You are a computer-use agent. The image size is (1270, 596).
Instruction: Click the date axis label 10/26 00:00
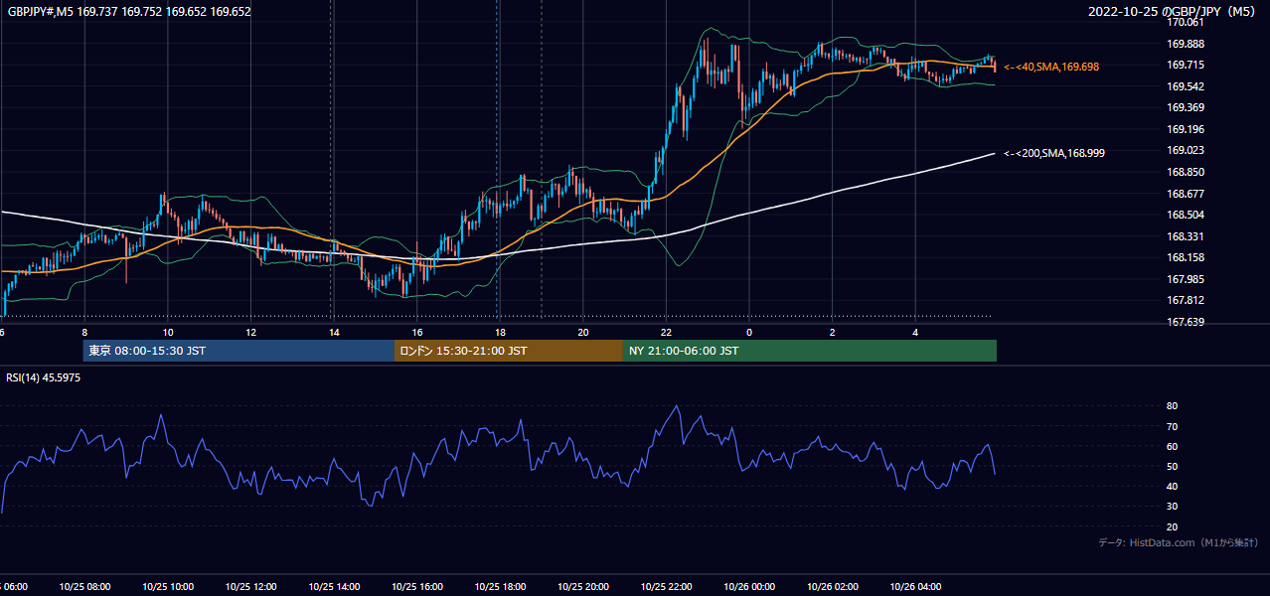pyautogui.click(x=749, y=587)
